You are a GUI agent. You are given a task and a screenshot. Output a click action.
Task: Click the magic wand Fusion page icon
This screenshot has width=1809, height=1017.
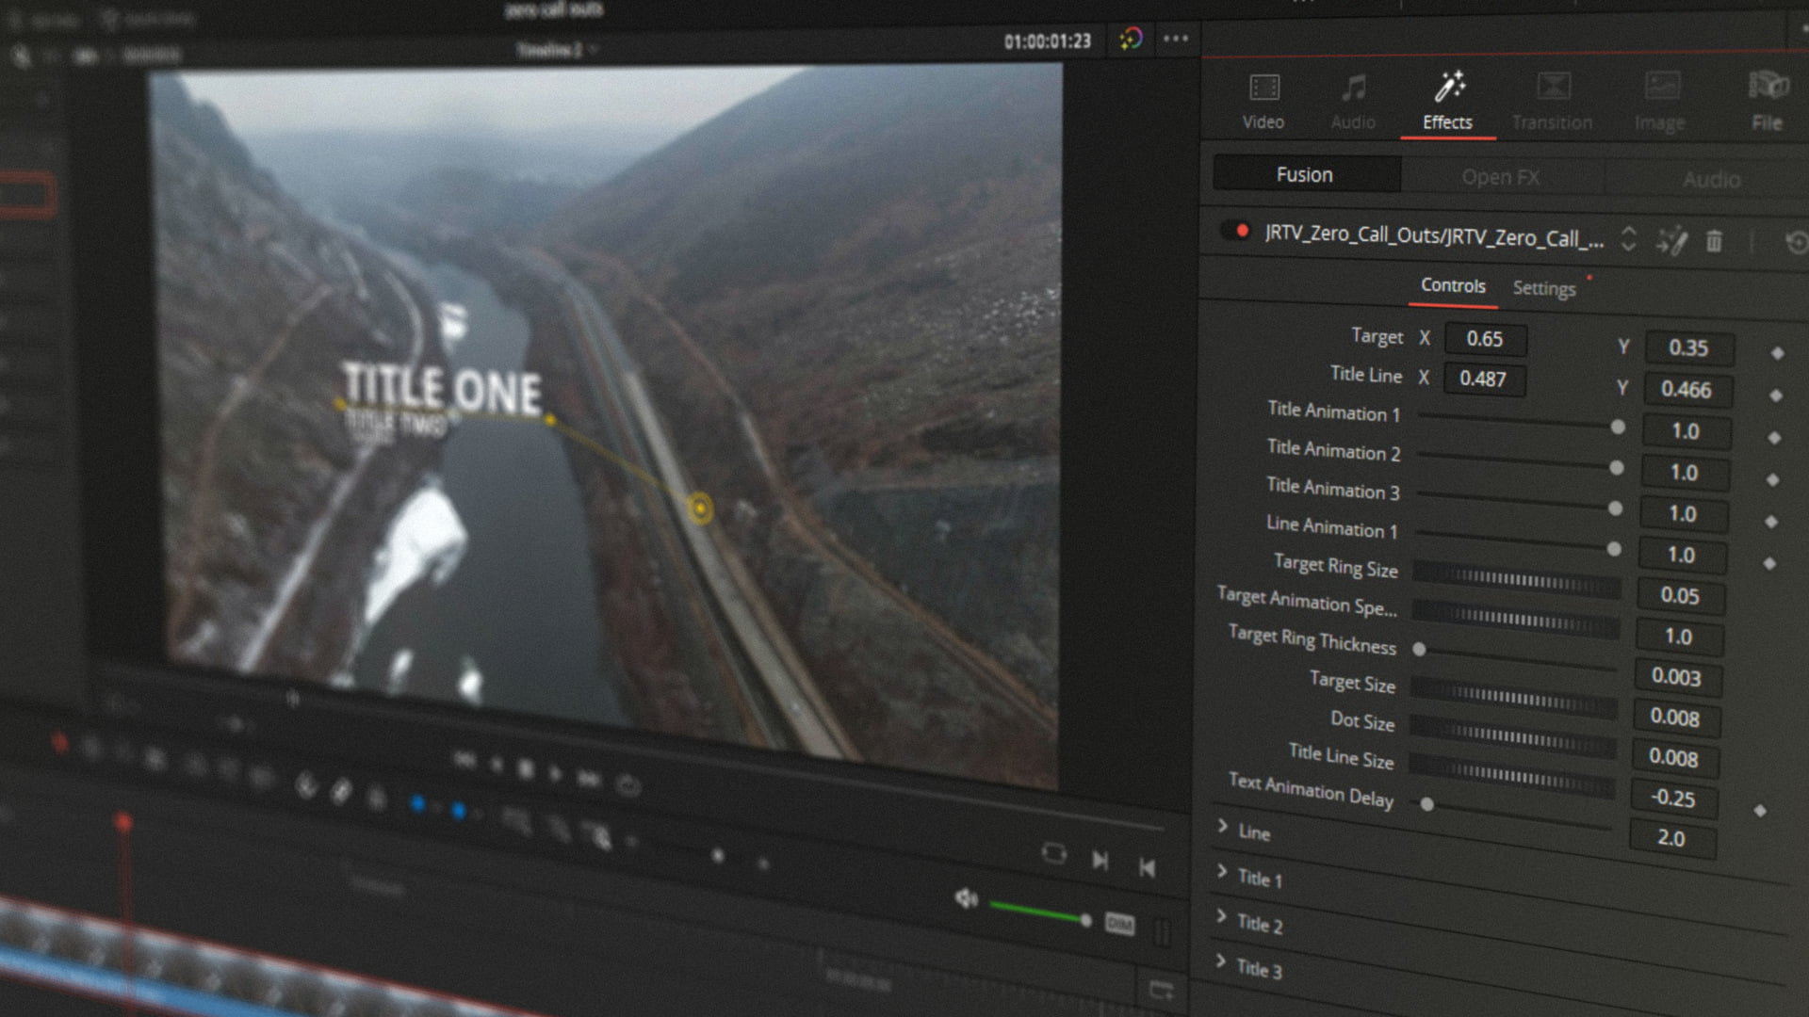point(1671,242)
